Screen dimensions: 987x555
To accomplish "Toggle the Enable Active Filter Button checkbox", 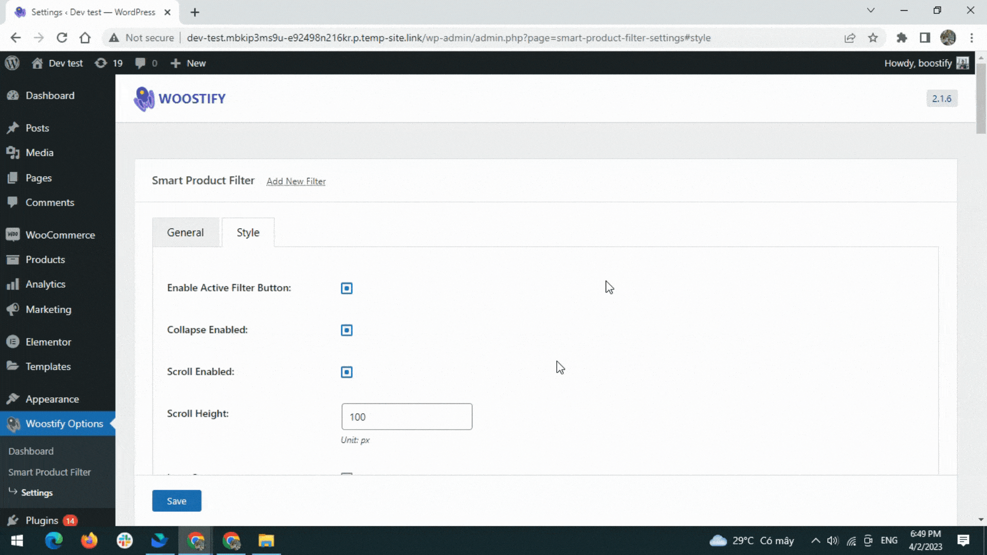I will coord(347,288).
